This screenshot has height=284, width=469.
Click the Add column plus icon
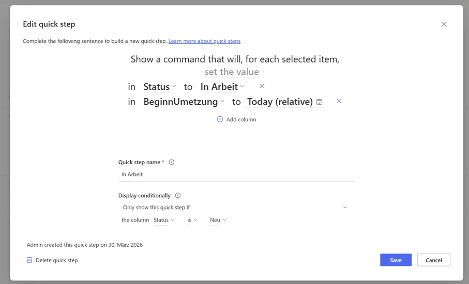[220, 119]
